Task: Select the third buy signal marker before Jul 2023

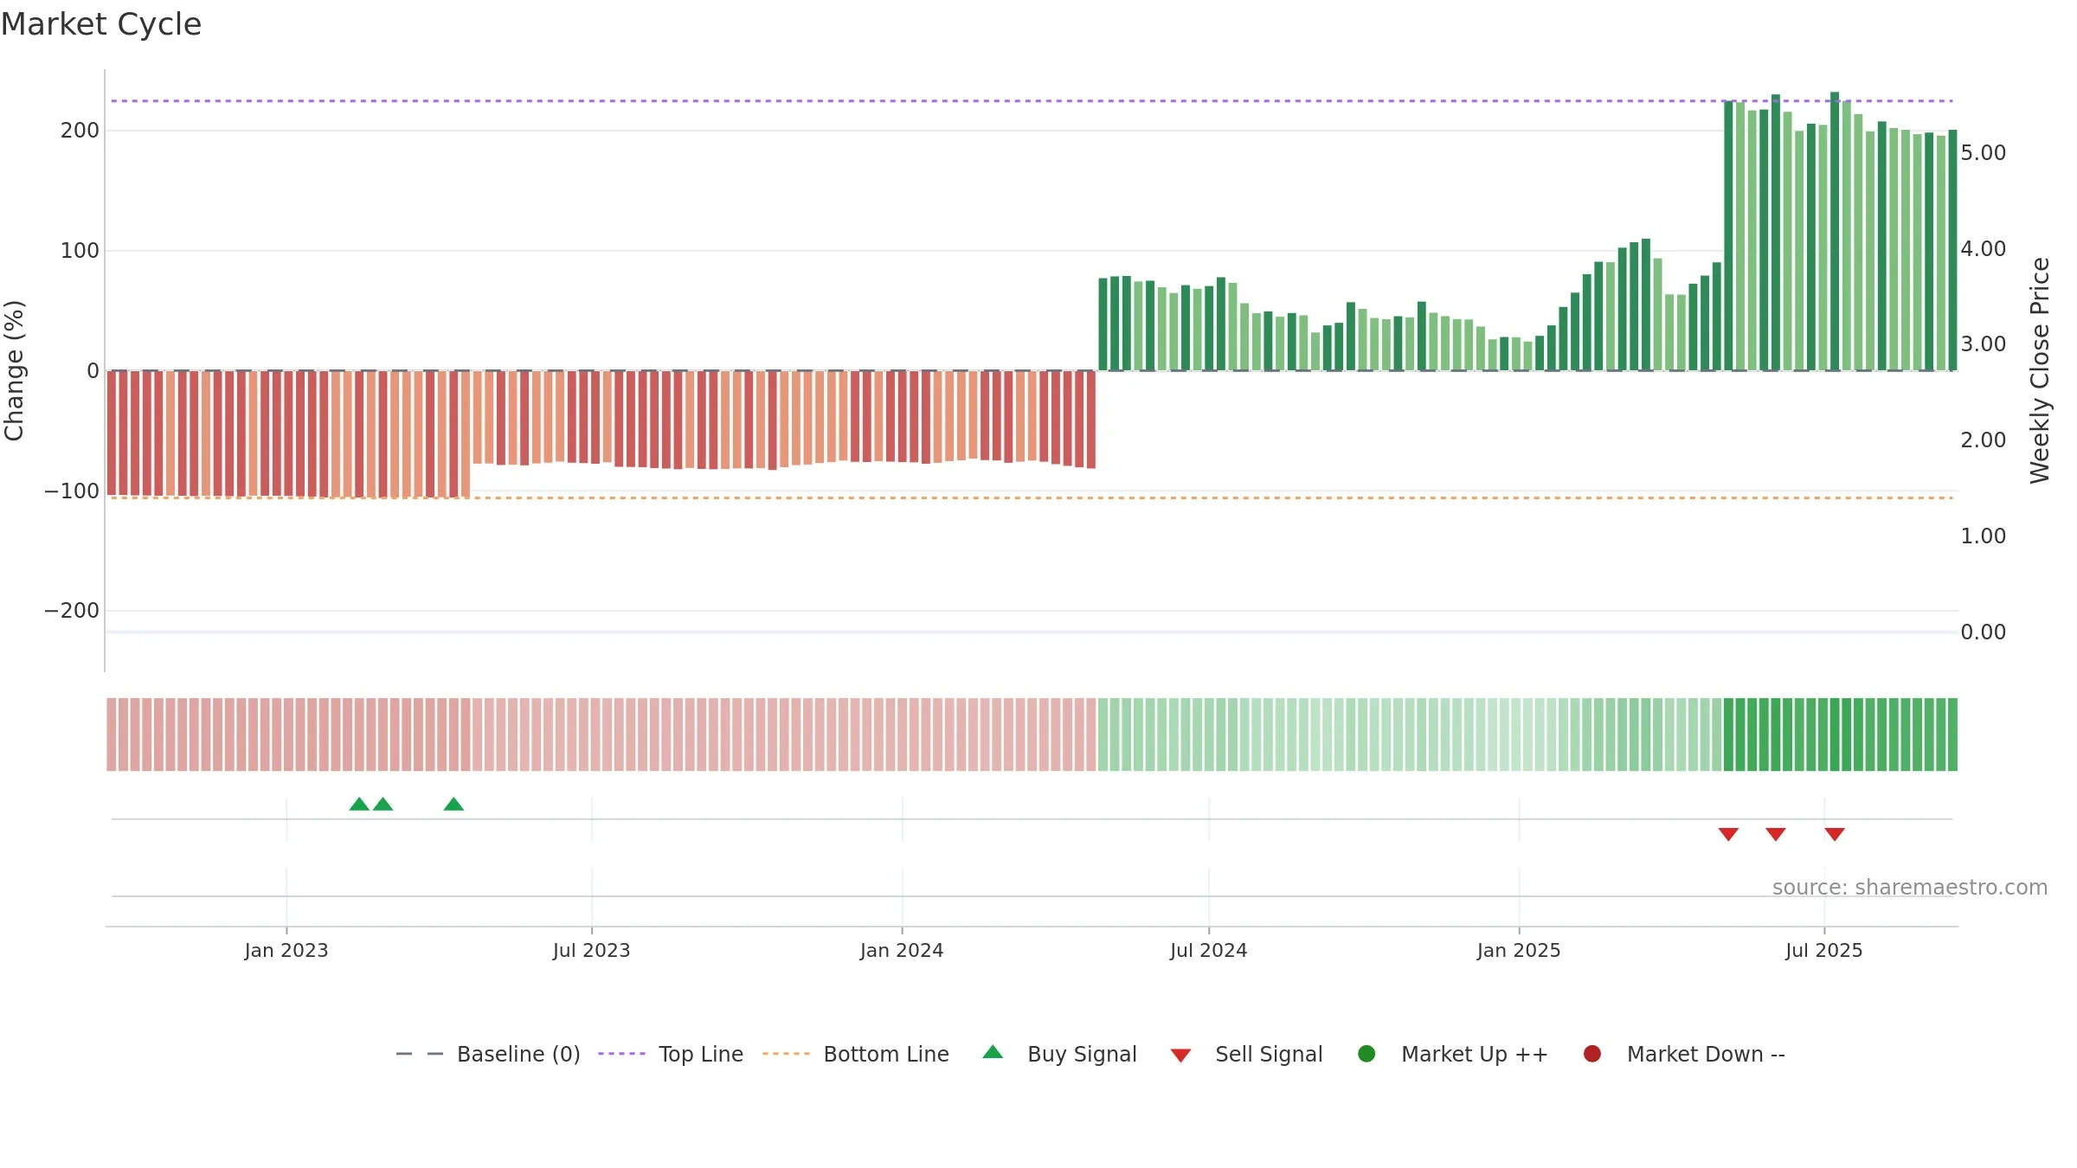Action: coord(453,805)
